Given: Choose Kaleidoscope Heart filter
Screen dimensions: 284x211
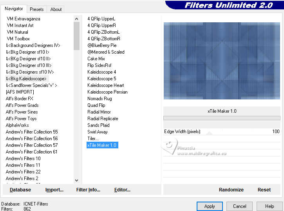Looking at the screenshot, I should (106, 85).
